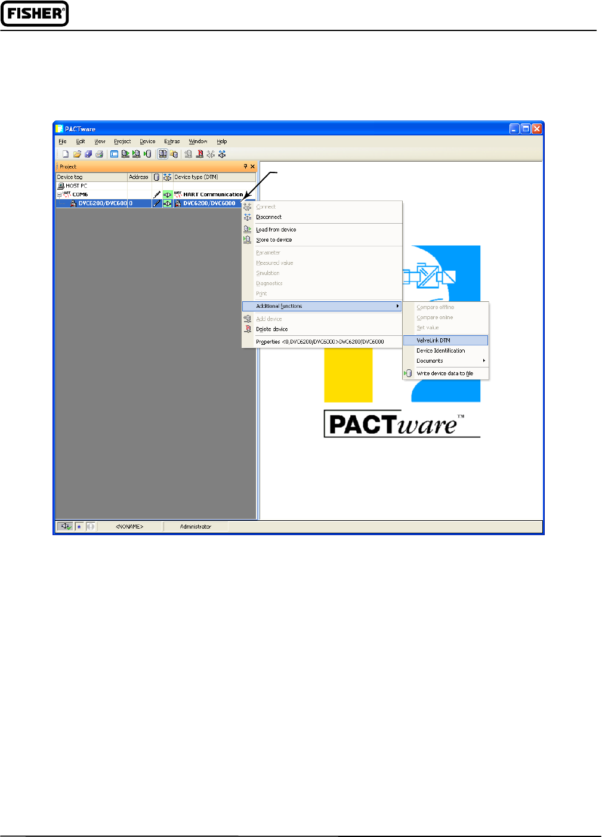Screen dimensions: 602x837
Task: Open the Project menu
Action: (122, 141)
